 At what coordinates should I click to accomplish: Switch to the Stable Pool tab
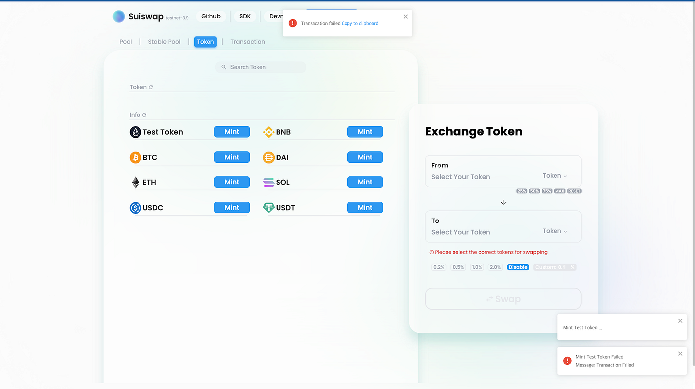pos(164,42)
